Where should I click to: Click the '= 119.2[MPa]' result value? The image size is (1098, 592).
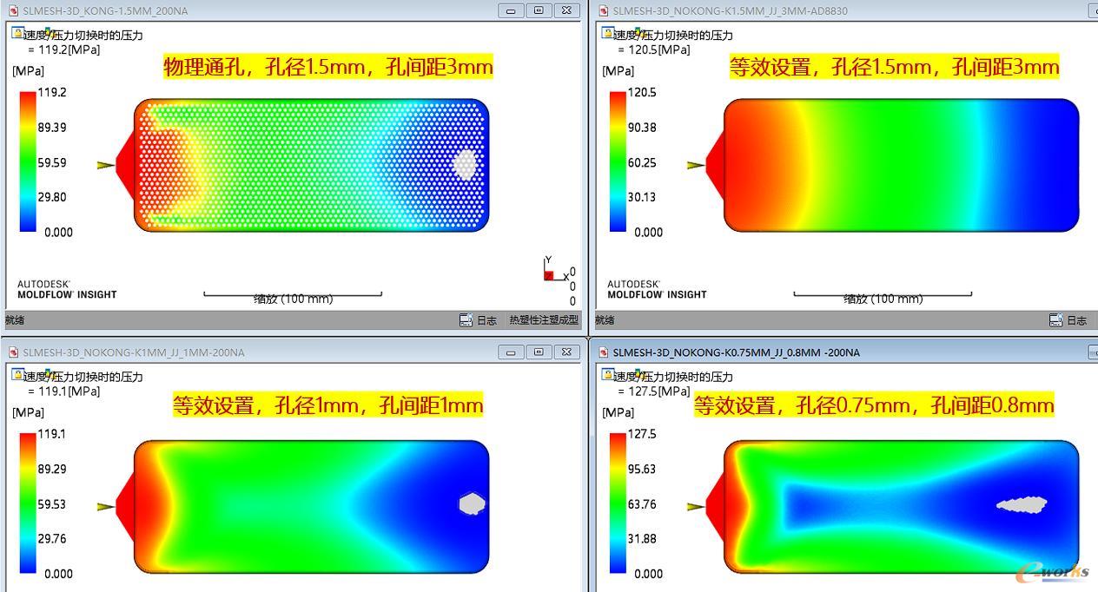[64, 49]
